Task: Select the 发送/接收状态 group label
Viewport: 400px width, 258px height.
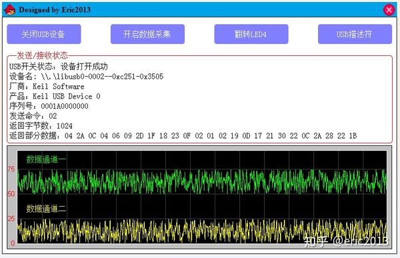Action: click(x=43, y=55)
